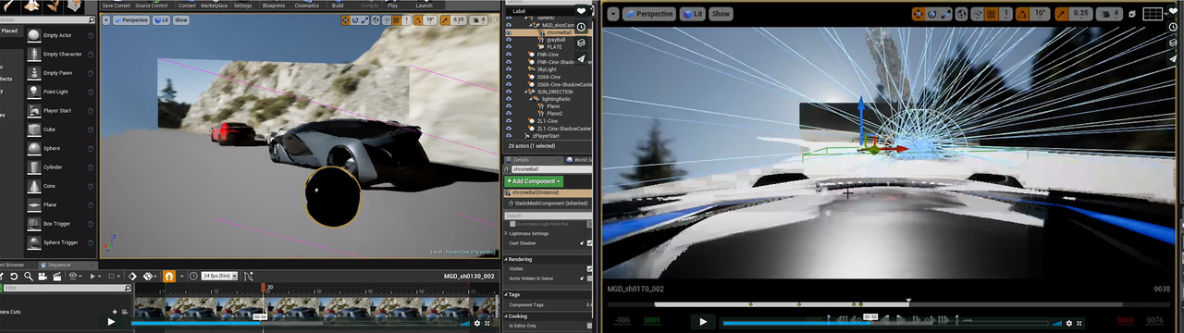Viewport: 1184px width, 333px height.
Task: Select scale gizmo in left viewport toolbar
Action: 364,20
